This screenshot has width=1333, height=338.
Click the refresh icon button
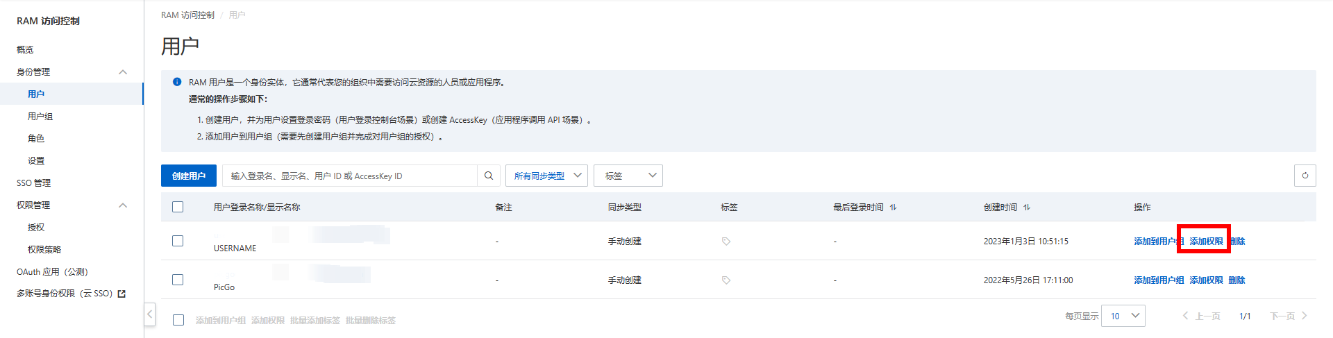coord(1305,176)
